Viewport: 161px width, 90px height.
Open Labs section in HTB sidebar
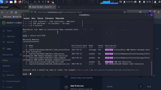[9, 49]
